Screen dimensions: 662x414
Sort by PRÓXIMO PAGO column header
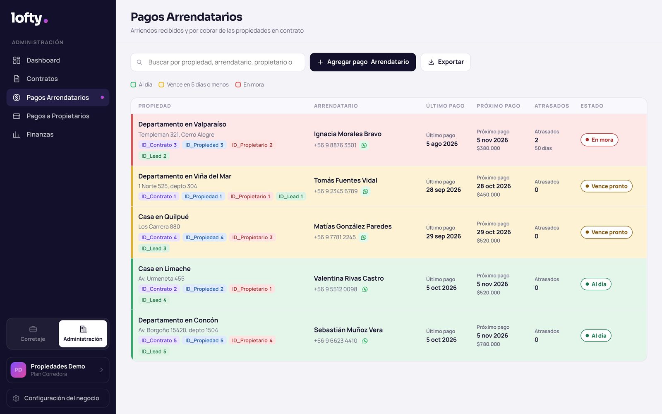pos(498,106)
